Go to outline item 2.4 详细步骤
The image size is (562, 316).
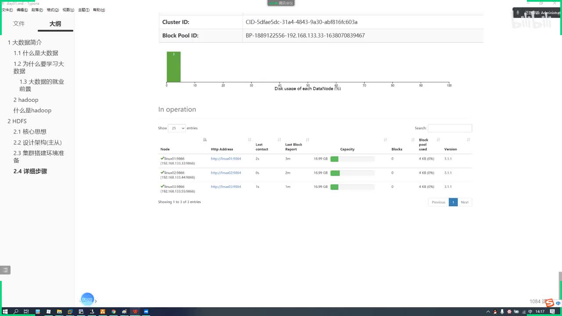[x=30, y=171]
